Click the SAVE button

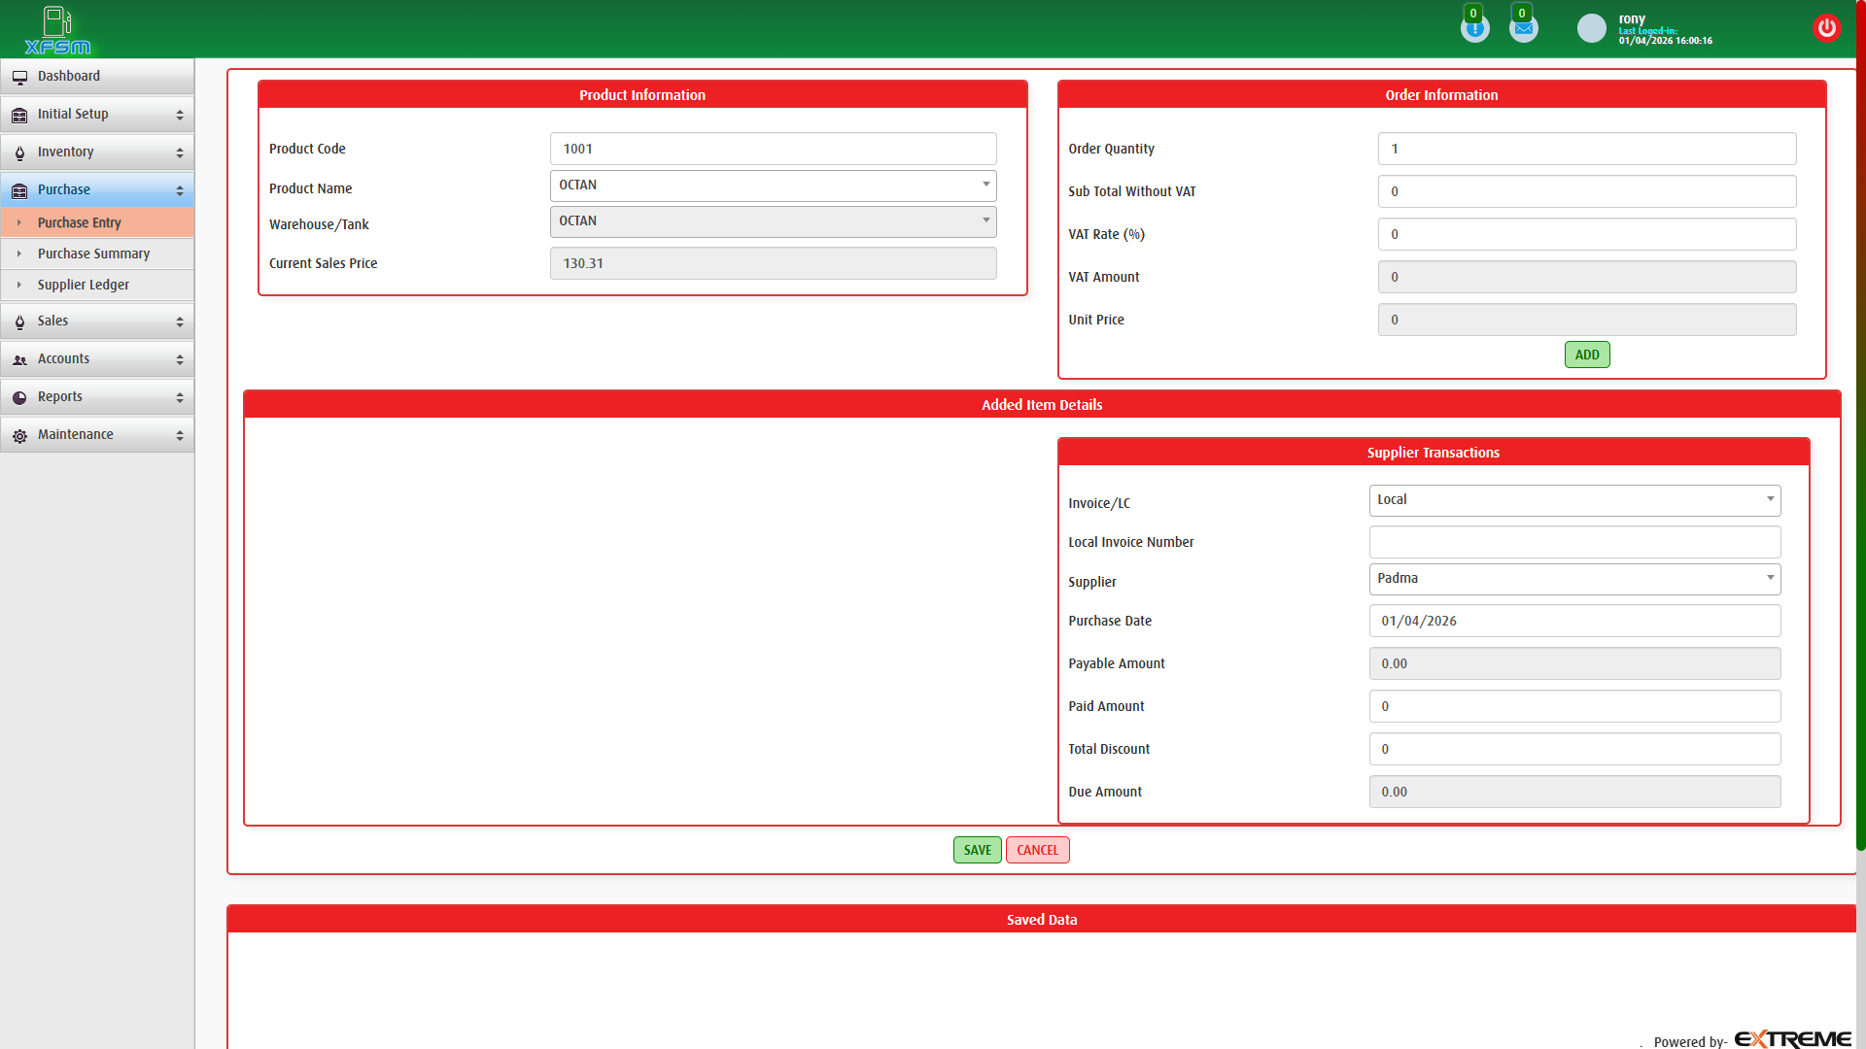pyautogui.click(x=977, y=850)
